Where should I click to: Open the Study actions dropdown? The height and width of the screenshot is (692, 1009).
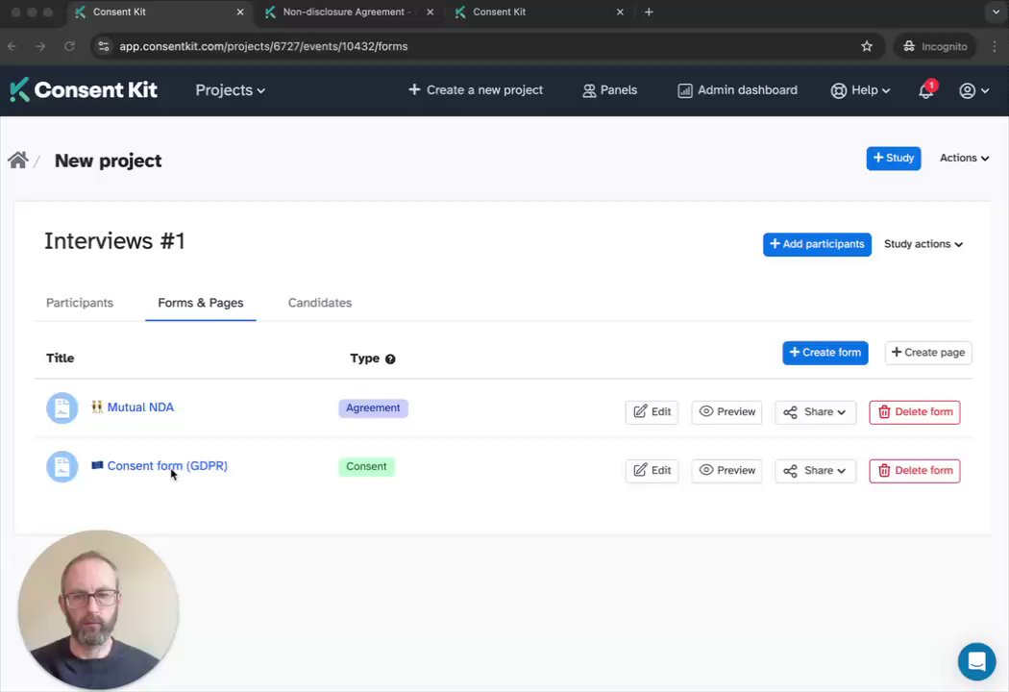(x=923, y=245)
